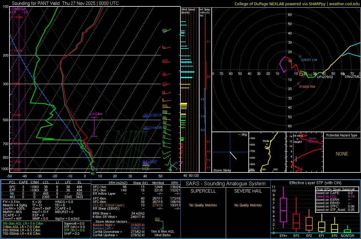Click the red 'Bunkers Right =' label
The height and width of the screenshot is (239, 361).
coord(104,225)
